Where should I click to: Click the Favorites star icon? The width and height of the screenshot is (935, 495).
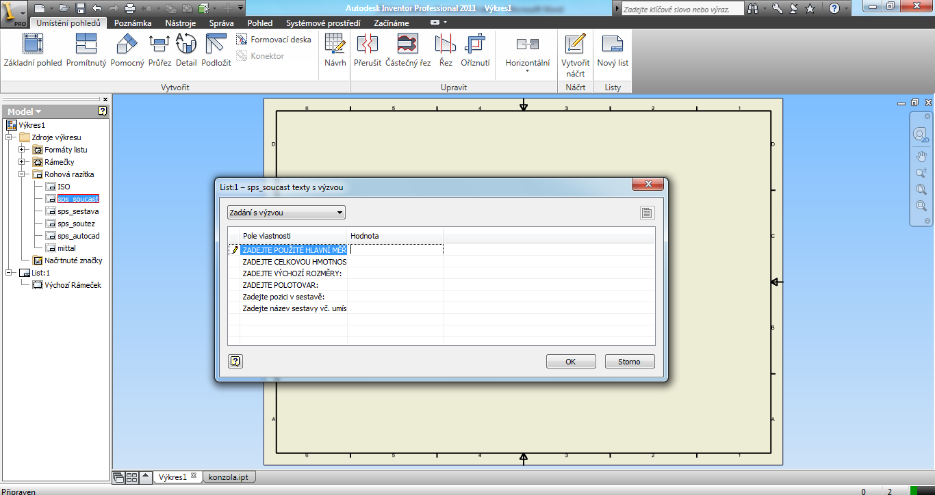(810, 8)
